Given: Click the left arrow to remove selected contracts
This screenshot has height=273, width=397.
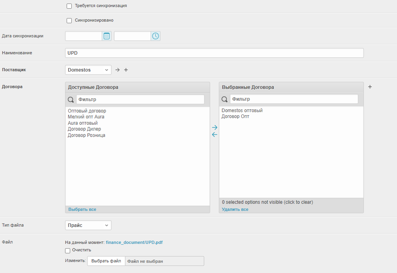Looking at the screenshot, I should coord(214,135).
